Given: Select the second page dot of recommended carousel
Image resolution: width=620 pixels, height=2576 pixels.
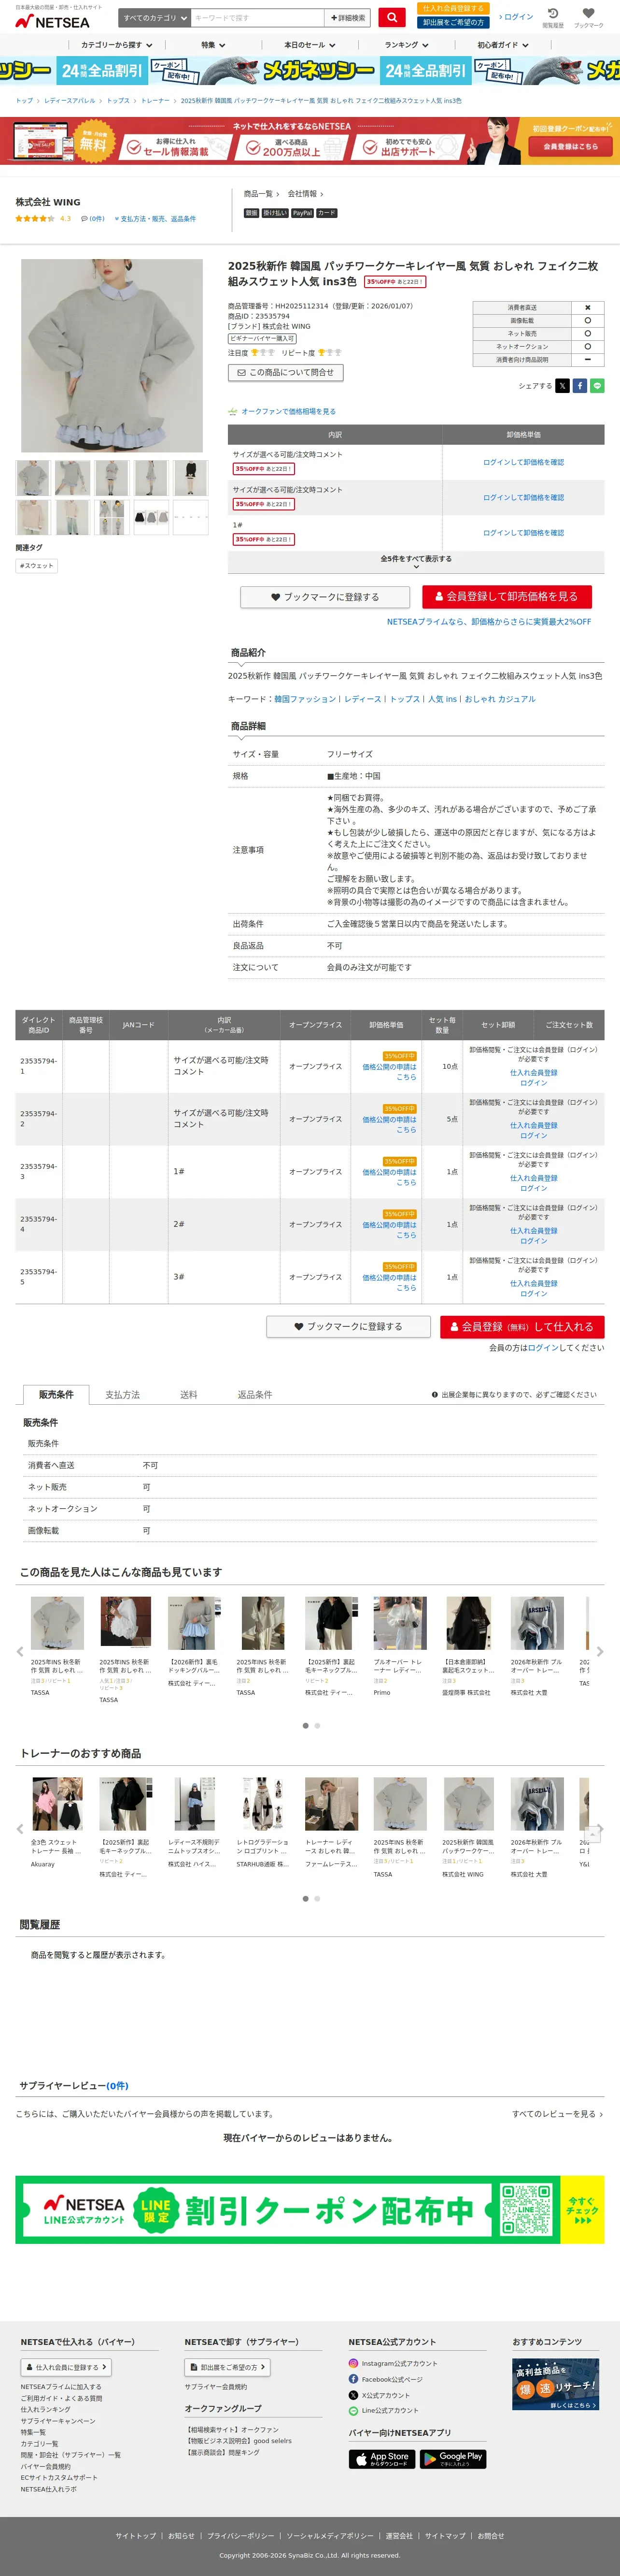Looking at the screenshot, I should click(318, 1898).
